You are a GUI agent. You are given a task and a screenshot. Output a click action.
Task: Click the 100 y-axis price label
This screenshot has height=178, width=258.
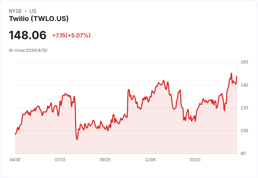[x=244, y=131]
